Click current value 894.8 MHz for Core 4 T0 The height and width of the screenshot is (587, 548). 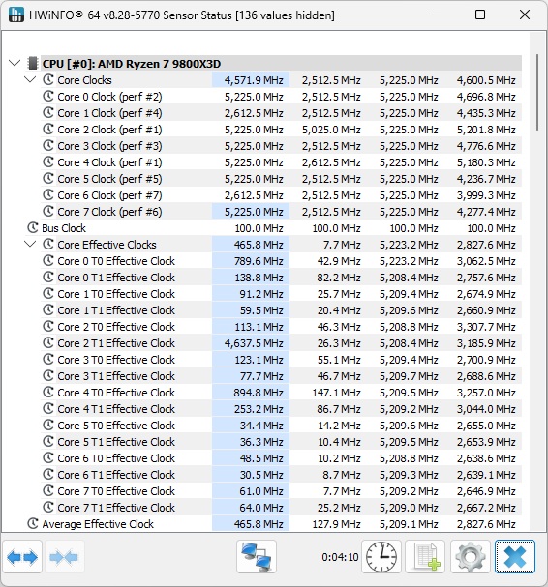259,393
